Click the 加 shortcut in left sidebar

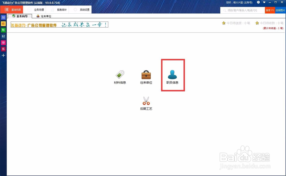[x=3, y=17]
